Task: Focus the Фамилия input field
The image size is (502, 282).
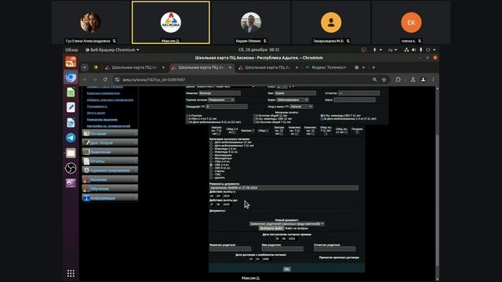Action: 220,93
